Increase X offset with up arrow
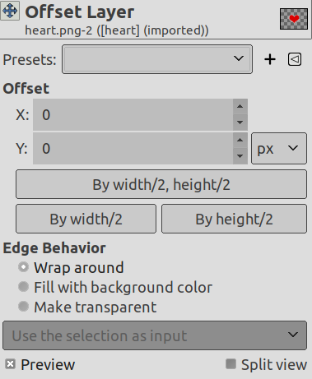This screenshot has width=312, height=379. pyautogui.click(x=240, y=107)
